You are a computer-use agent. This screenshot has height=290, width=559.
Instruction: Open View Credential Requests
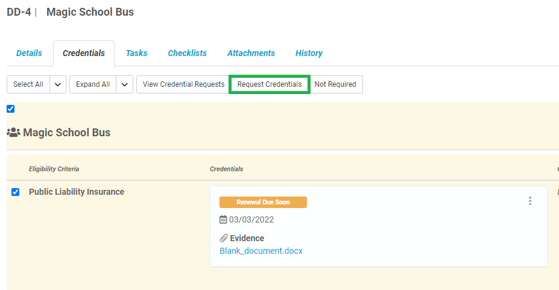point(183,84)
